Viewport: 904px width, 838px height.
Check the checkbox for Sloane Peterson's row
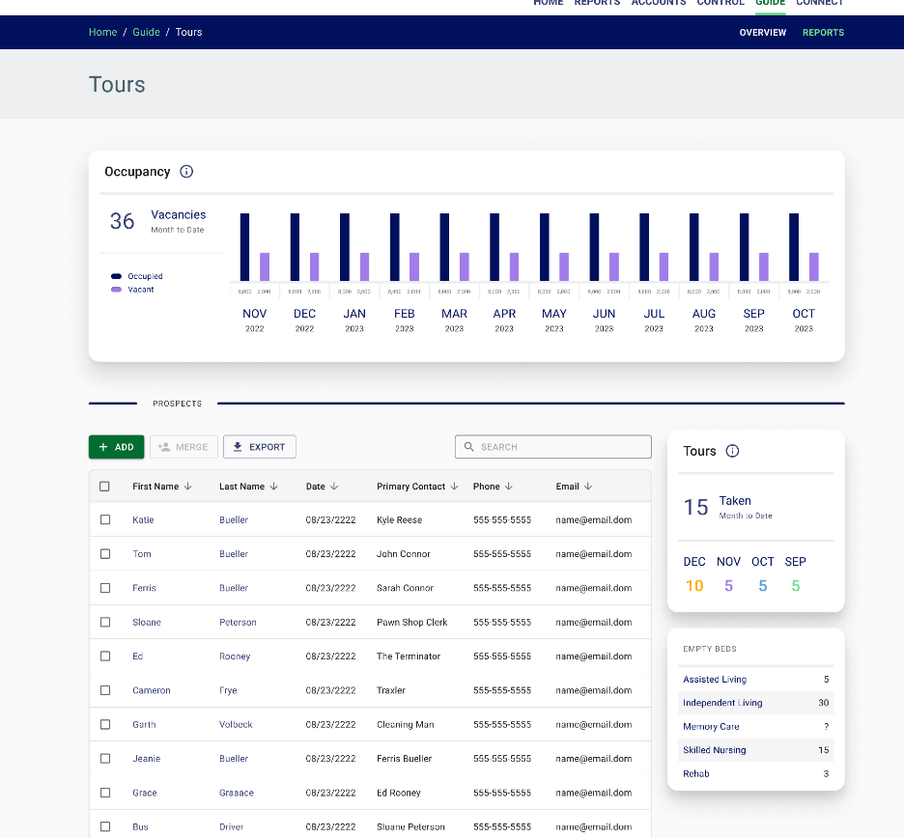tap(104, 622)
